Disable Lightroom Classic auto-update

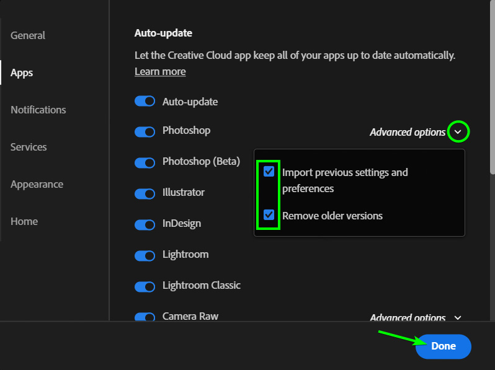145,287
